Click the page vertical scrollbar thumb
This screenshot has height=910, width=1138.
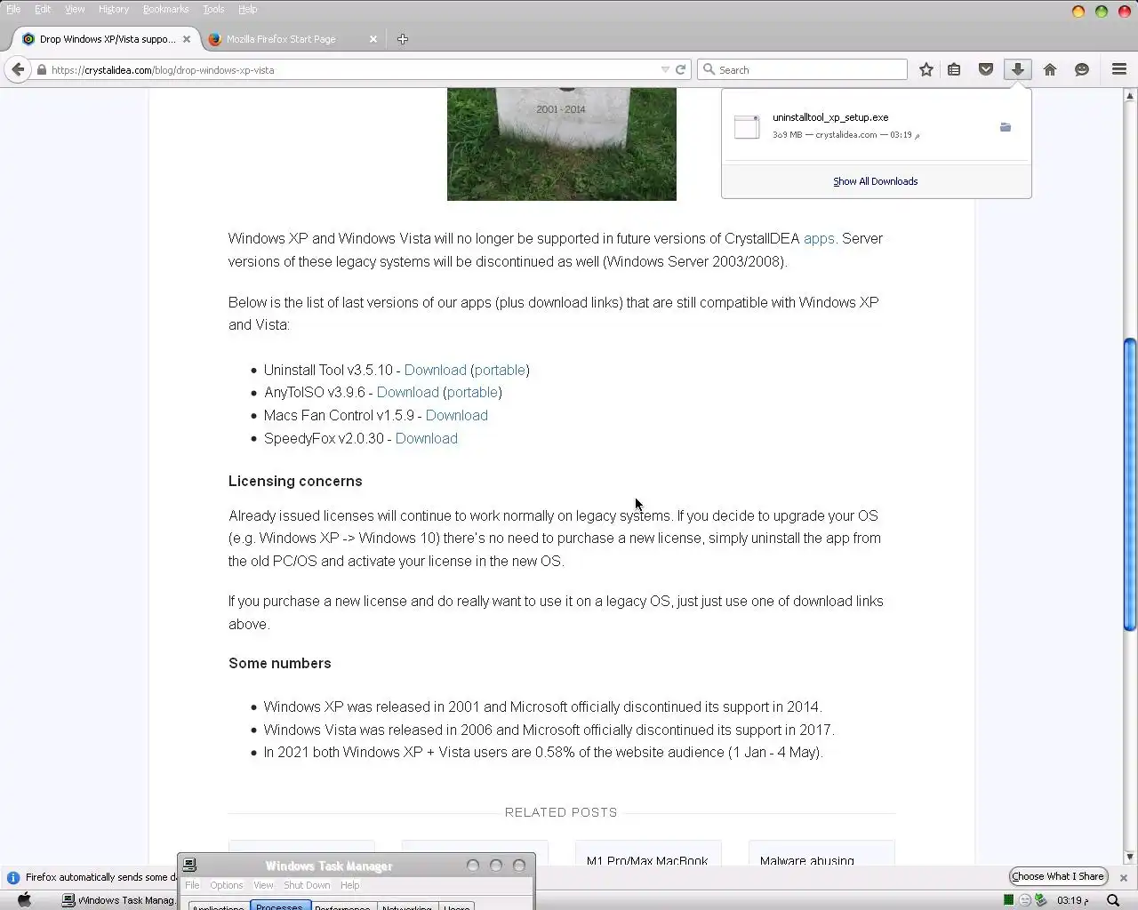coord(1130,484)
